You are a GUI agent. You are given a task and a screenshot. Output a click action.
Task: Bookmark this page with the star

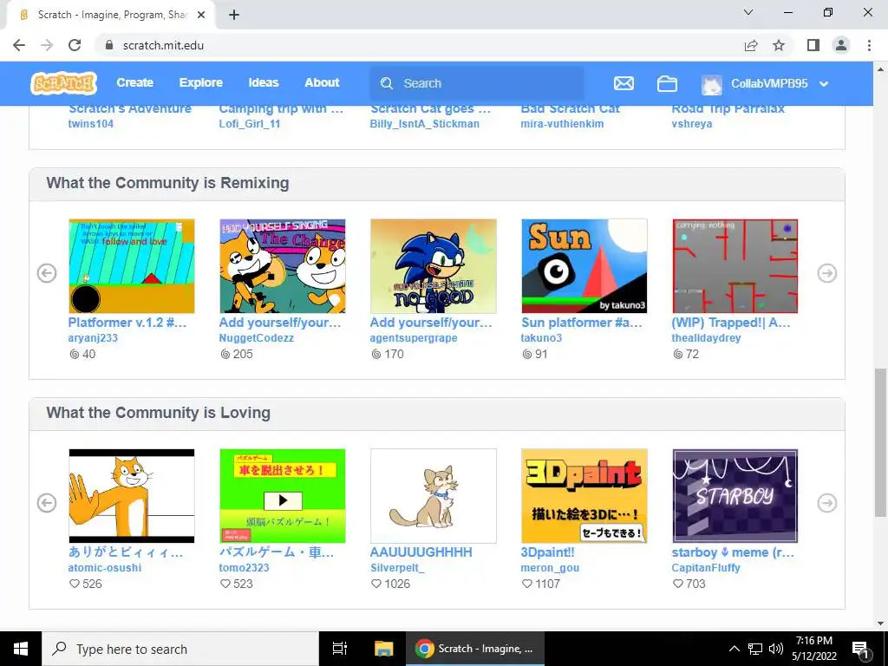pos(779,45)
